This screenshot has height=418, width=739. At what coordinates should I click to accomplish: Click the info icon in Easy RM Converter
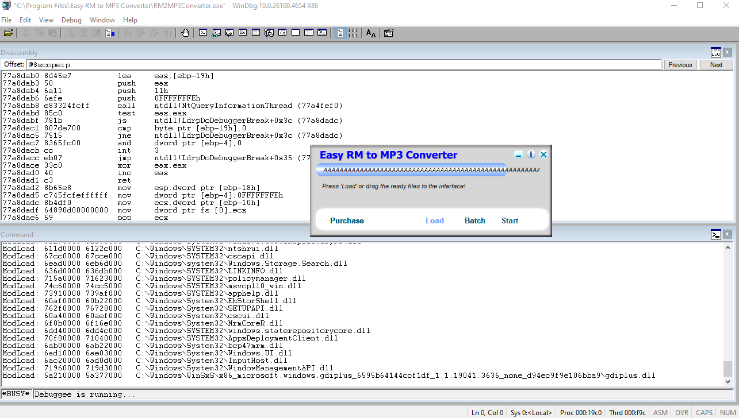point(531,155)
